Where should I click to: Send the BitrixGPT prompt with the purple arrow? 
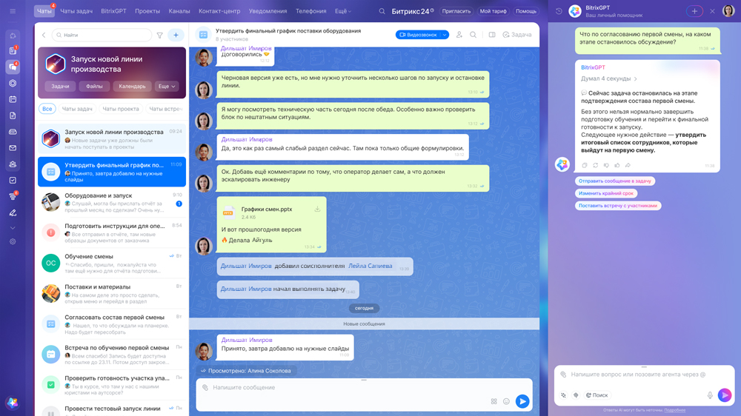pos(725,395)
